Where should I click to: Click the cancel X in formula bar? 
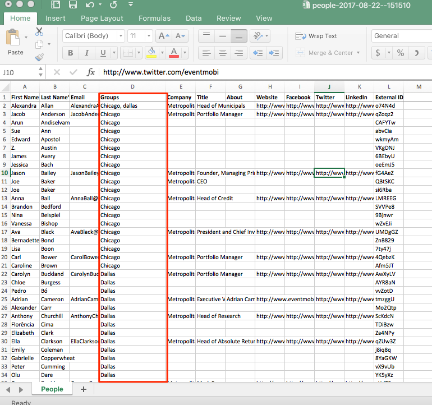(x=57, y=72)
